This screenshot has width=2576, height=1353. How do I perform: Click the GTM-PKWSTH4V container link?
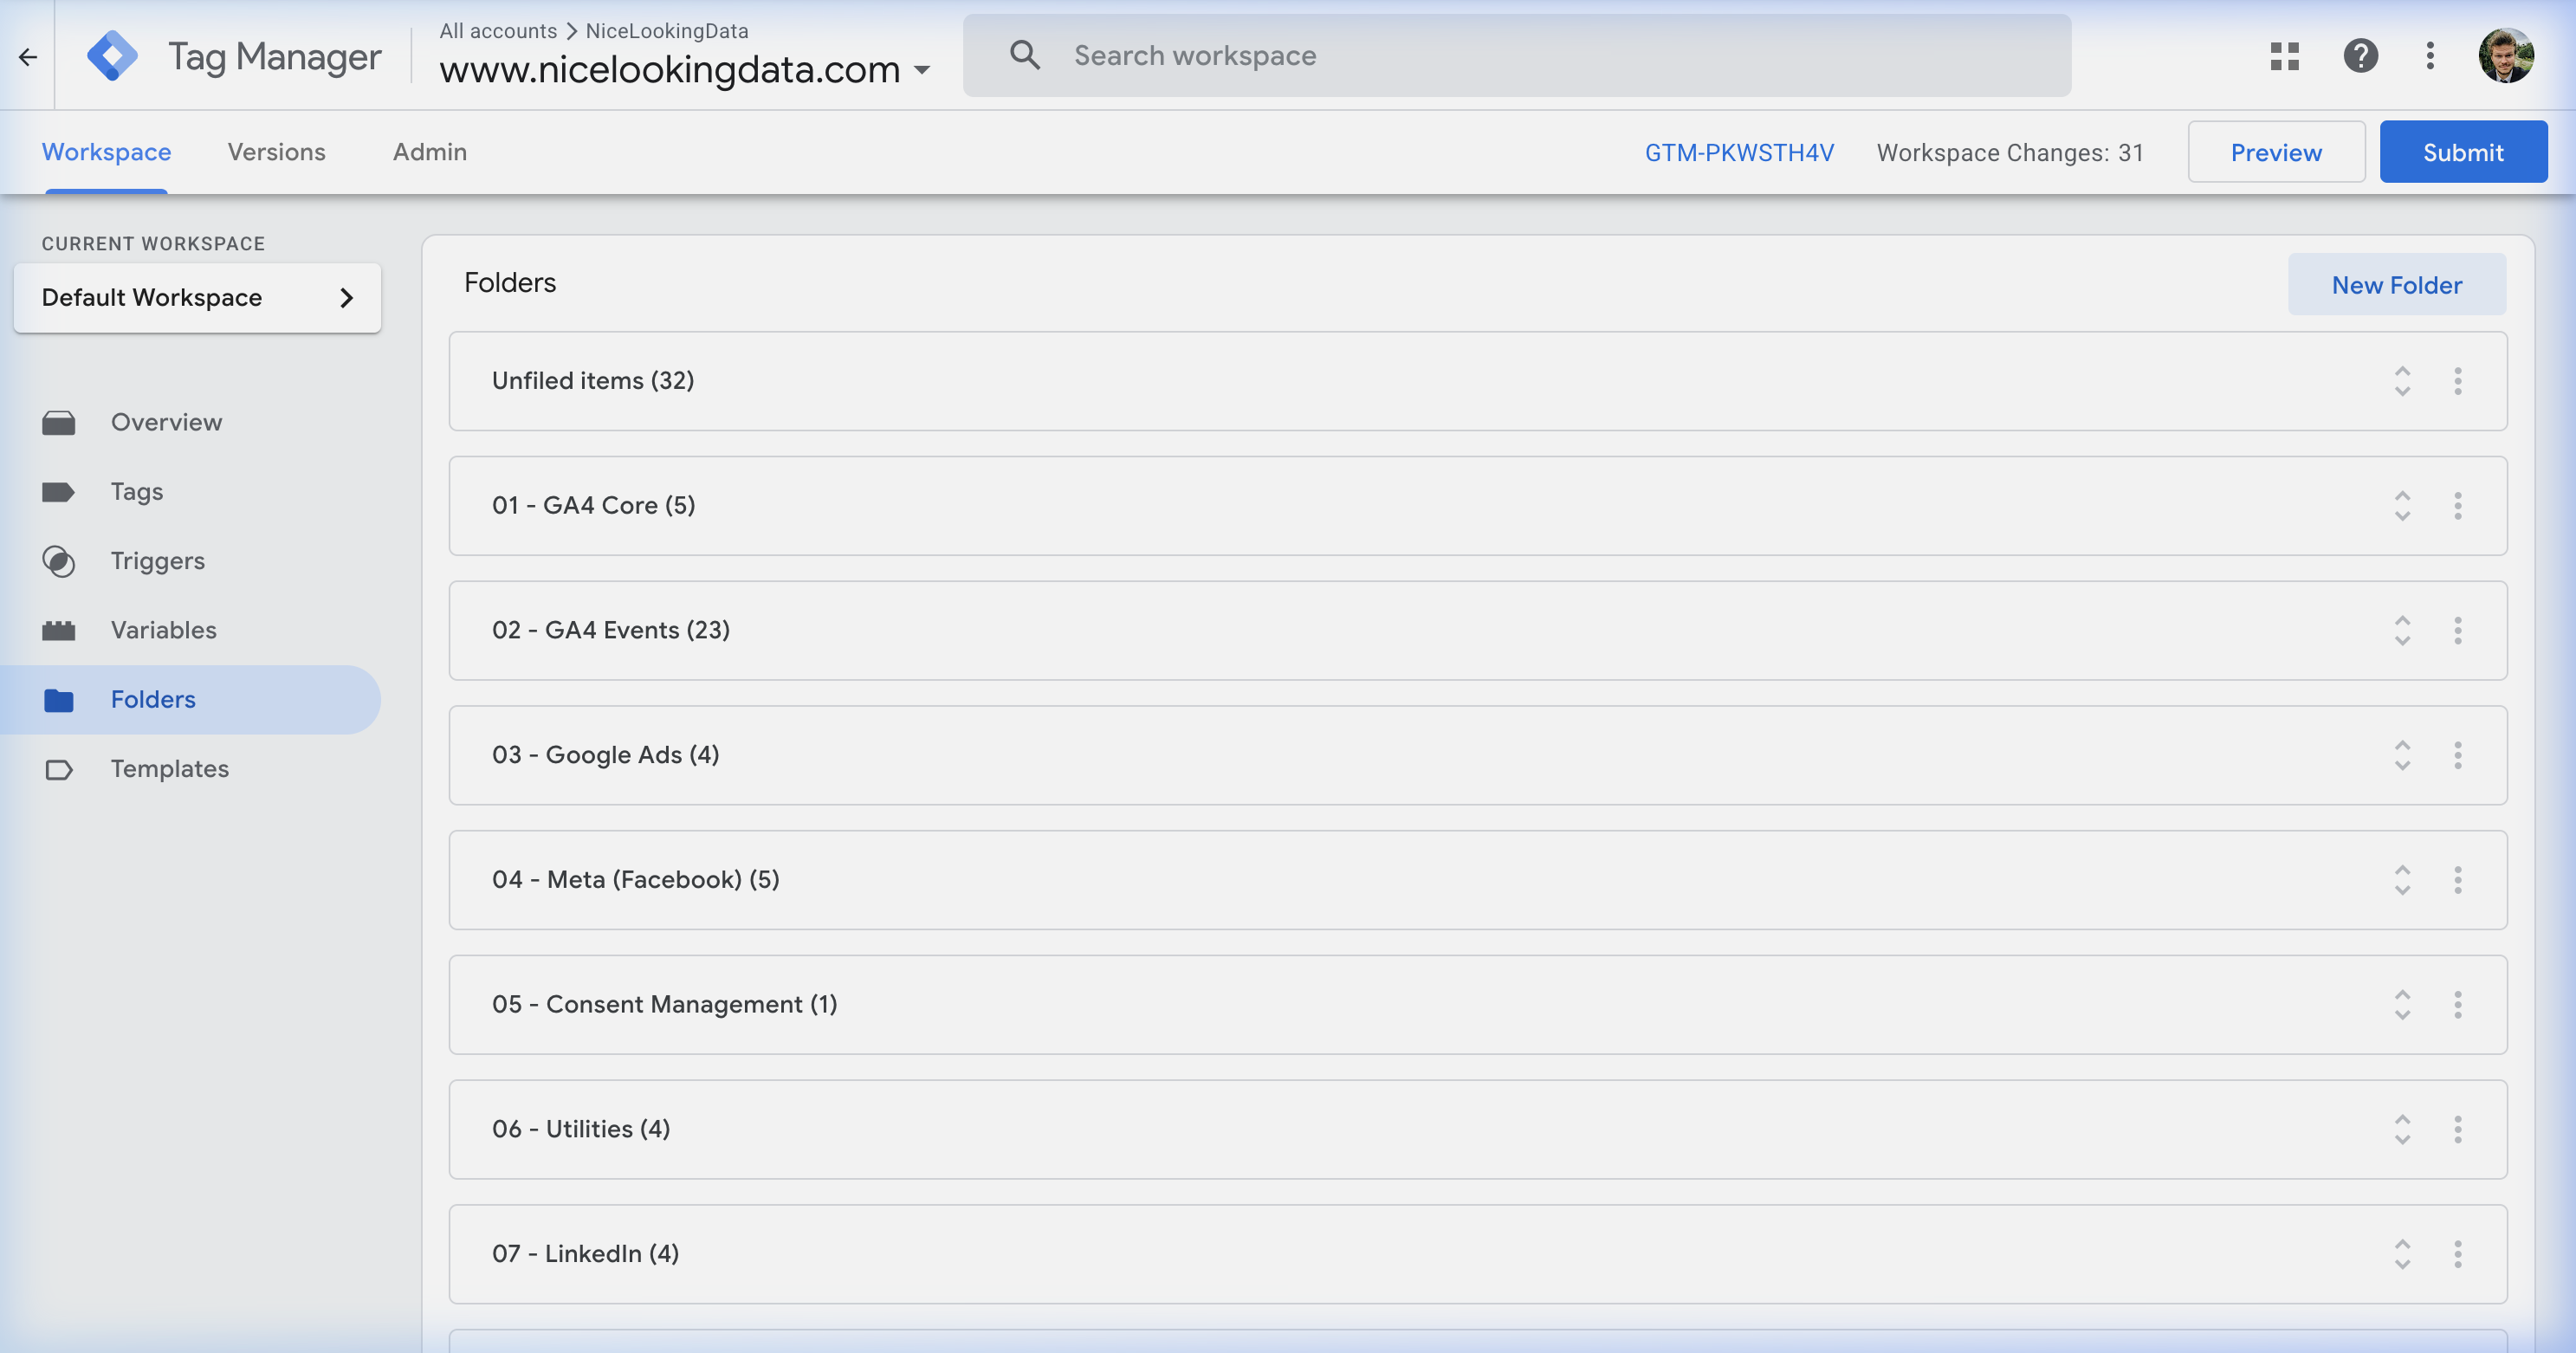click(1739, 152)
